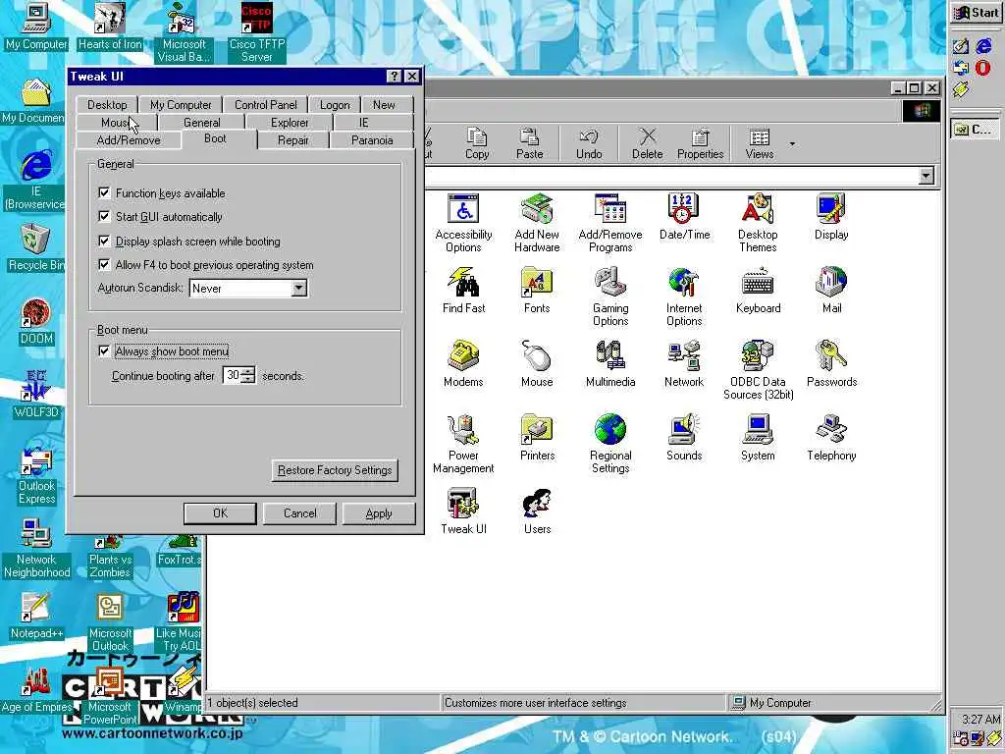This screenshot has height=754, width=1005.
Task: Click Restore Factory Settings button
Action: coord(335,470)
